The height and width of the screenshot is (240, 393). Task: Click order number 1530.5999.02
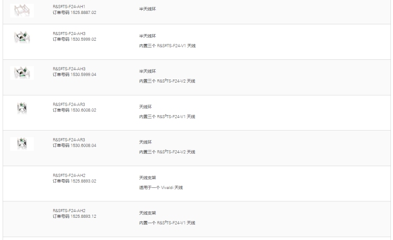click(74, 39)
